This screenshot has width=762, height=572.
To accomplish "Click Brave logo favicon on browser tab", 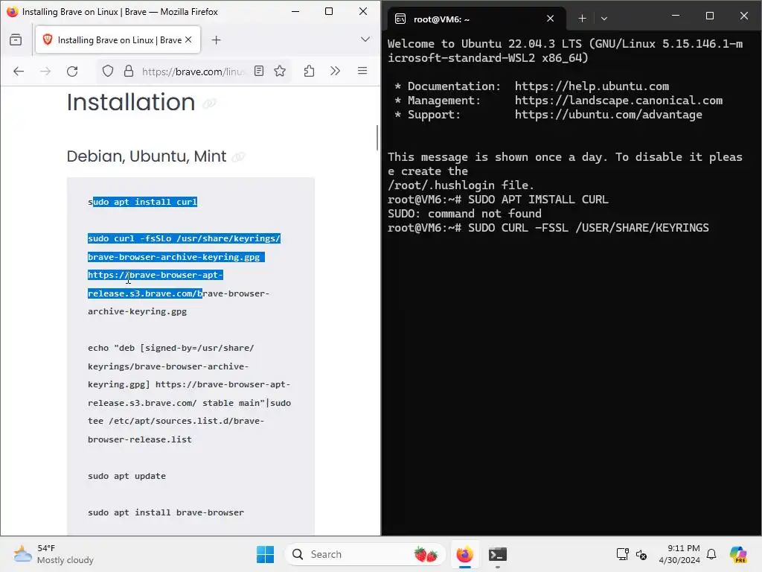I will [x=48, y=40].
